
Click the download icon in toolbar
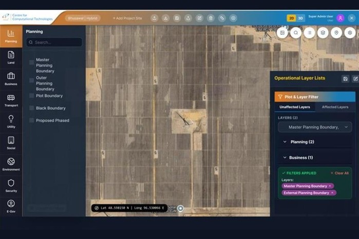165,18
